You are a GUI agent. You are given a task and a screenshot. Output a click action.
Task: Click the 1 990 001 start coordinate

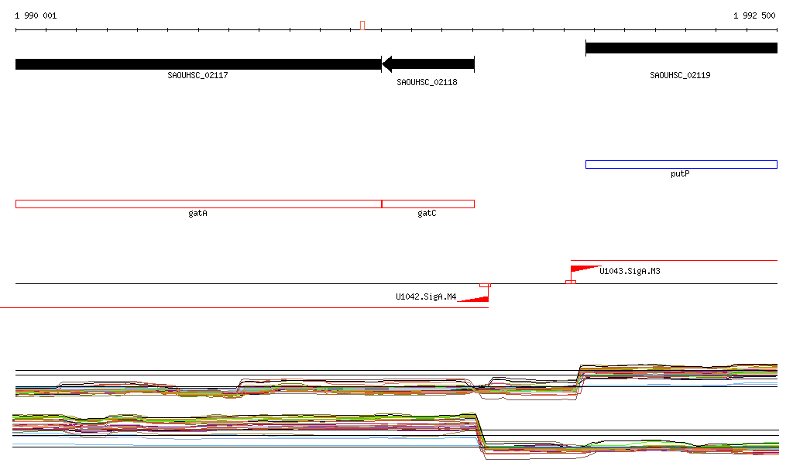point(36,15)
